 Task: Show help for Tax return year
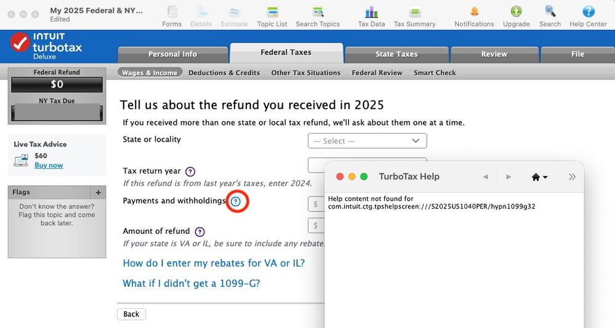coord(190,171)
